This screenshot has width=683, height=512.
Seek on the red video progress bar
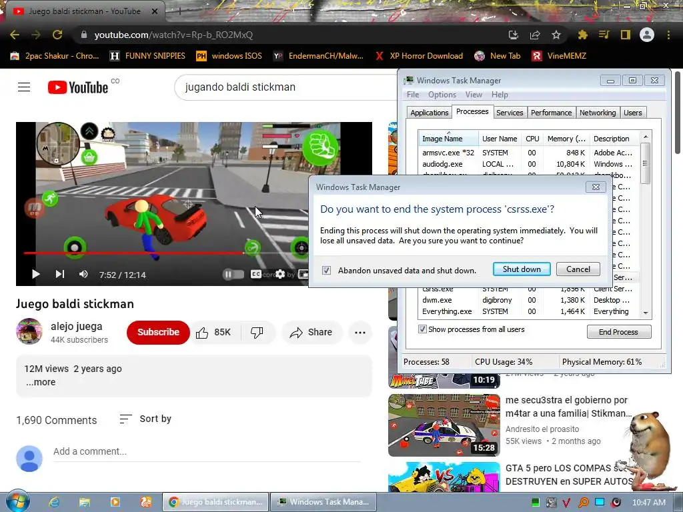(165, 253)
